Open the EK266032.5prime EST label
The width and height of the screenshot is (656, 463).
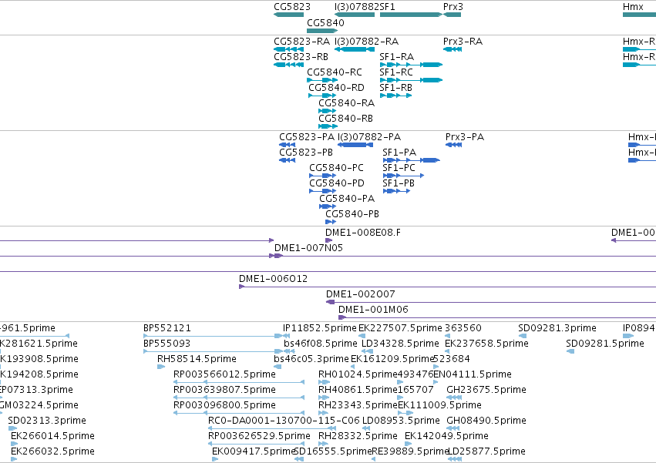click(x=52, y=452)
